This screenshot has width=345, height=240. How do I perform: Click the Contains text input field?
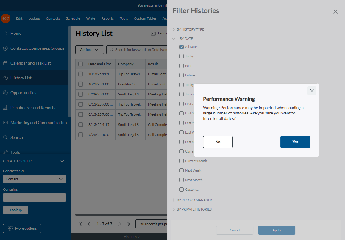tap(35, 197)
